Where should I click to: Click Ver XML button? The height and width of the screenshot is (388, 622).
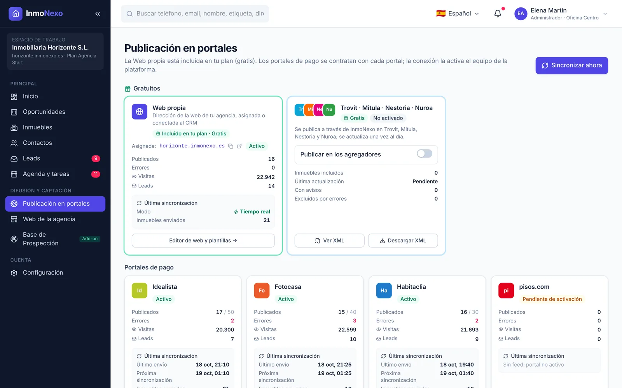(x=329, y=241)
